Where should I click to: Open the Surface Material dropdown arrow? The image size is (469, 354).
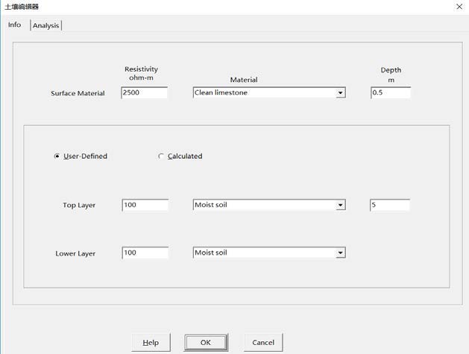click(x=341, y=93)
